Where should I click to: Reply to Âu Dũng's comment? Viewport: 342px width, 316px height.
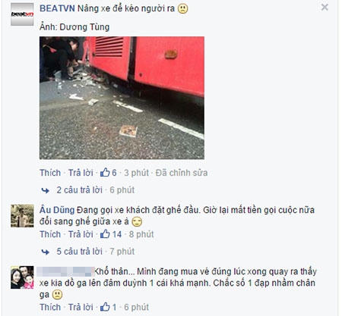click(x=81, y=234)
